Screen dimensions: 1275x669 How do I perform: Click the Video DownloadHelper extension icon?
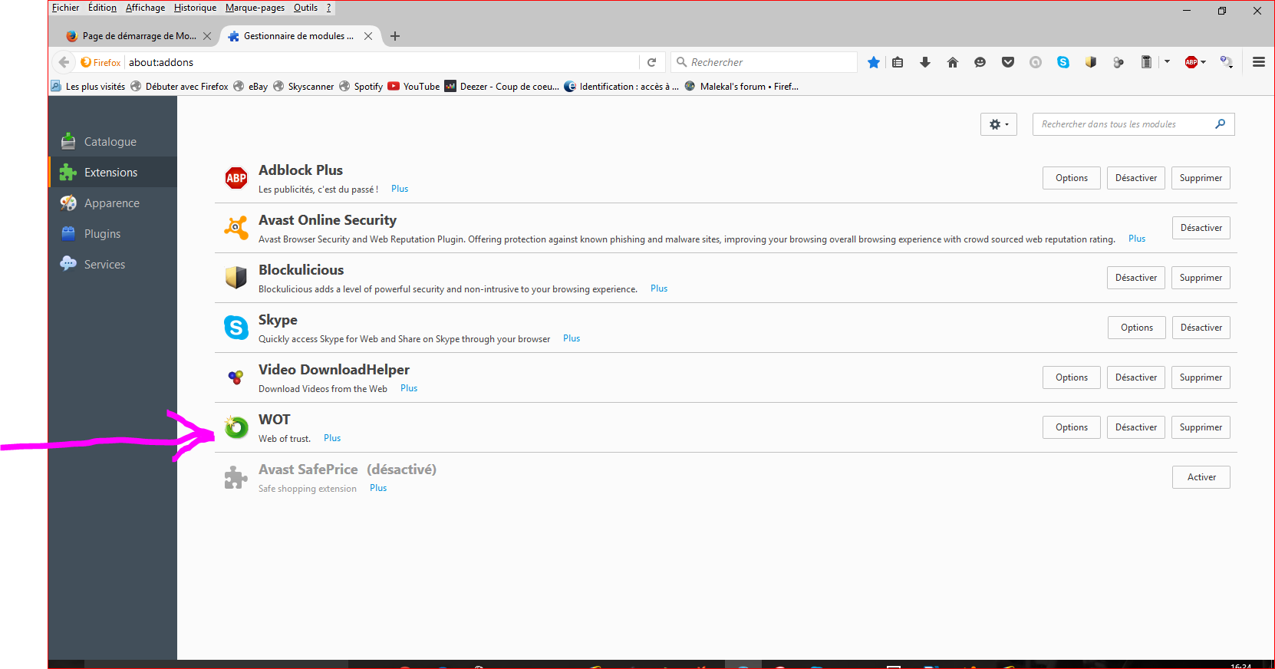coord(236,377)
